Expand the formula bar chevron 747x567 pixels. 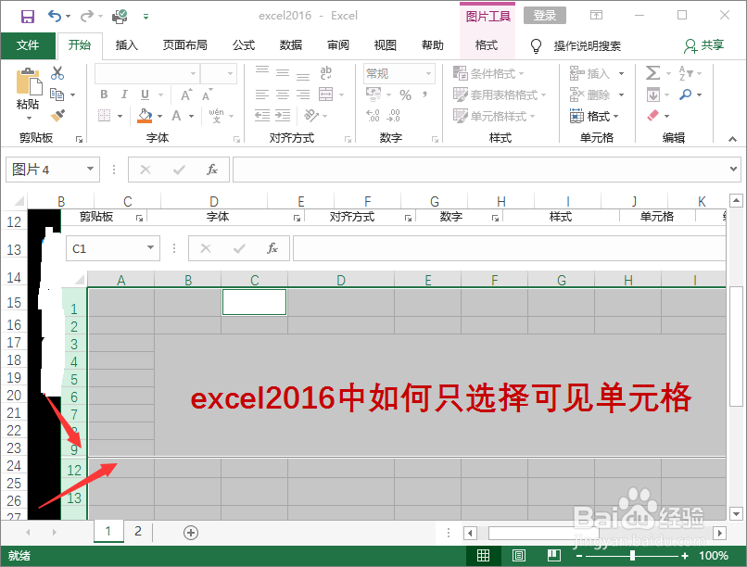(x=733, y=169)
